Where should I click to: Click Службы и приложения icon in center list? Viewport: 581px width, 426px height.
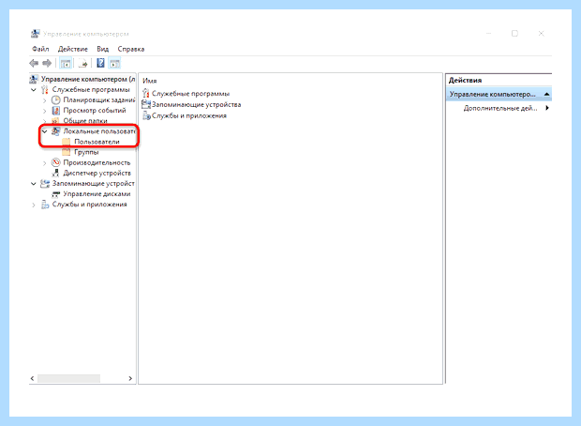pyautogui.click(x=146, y=115)
